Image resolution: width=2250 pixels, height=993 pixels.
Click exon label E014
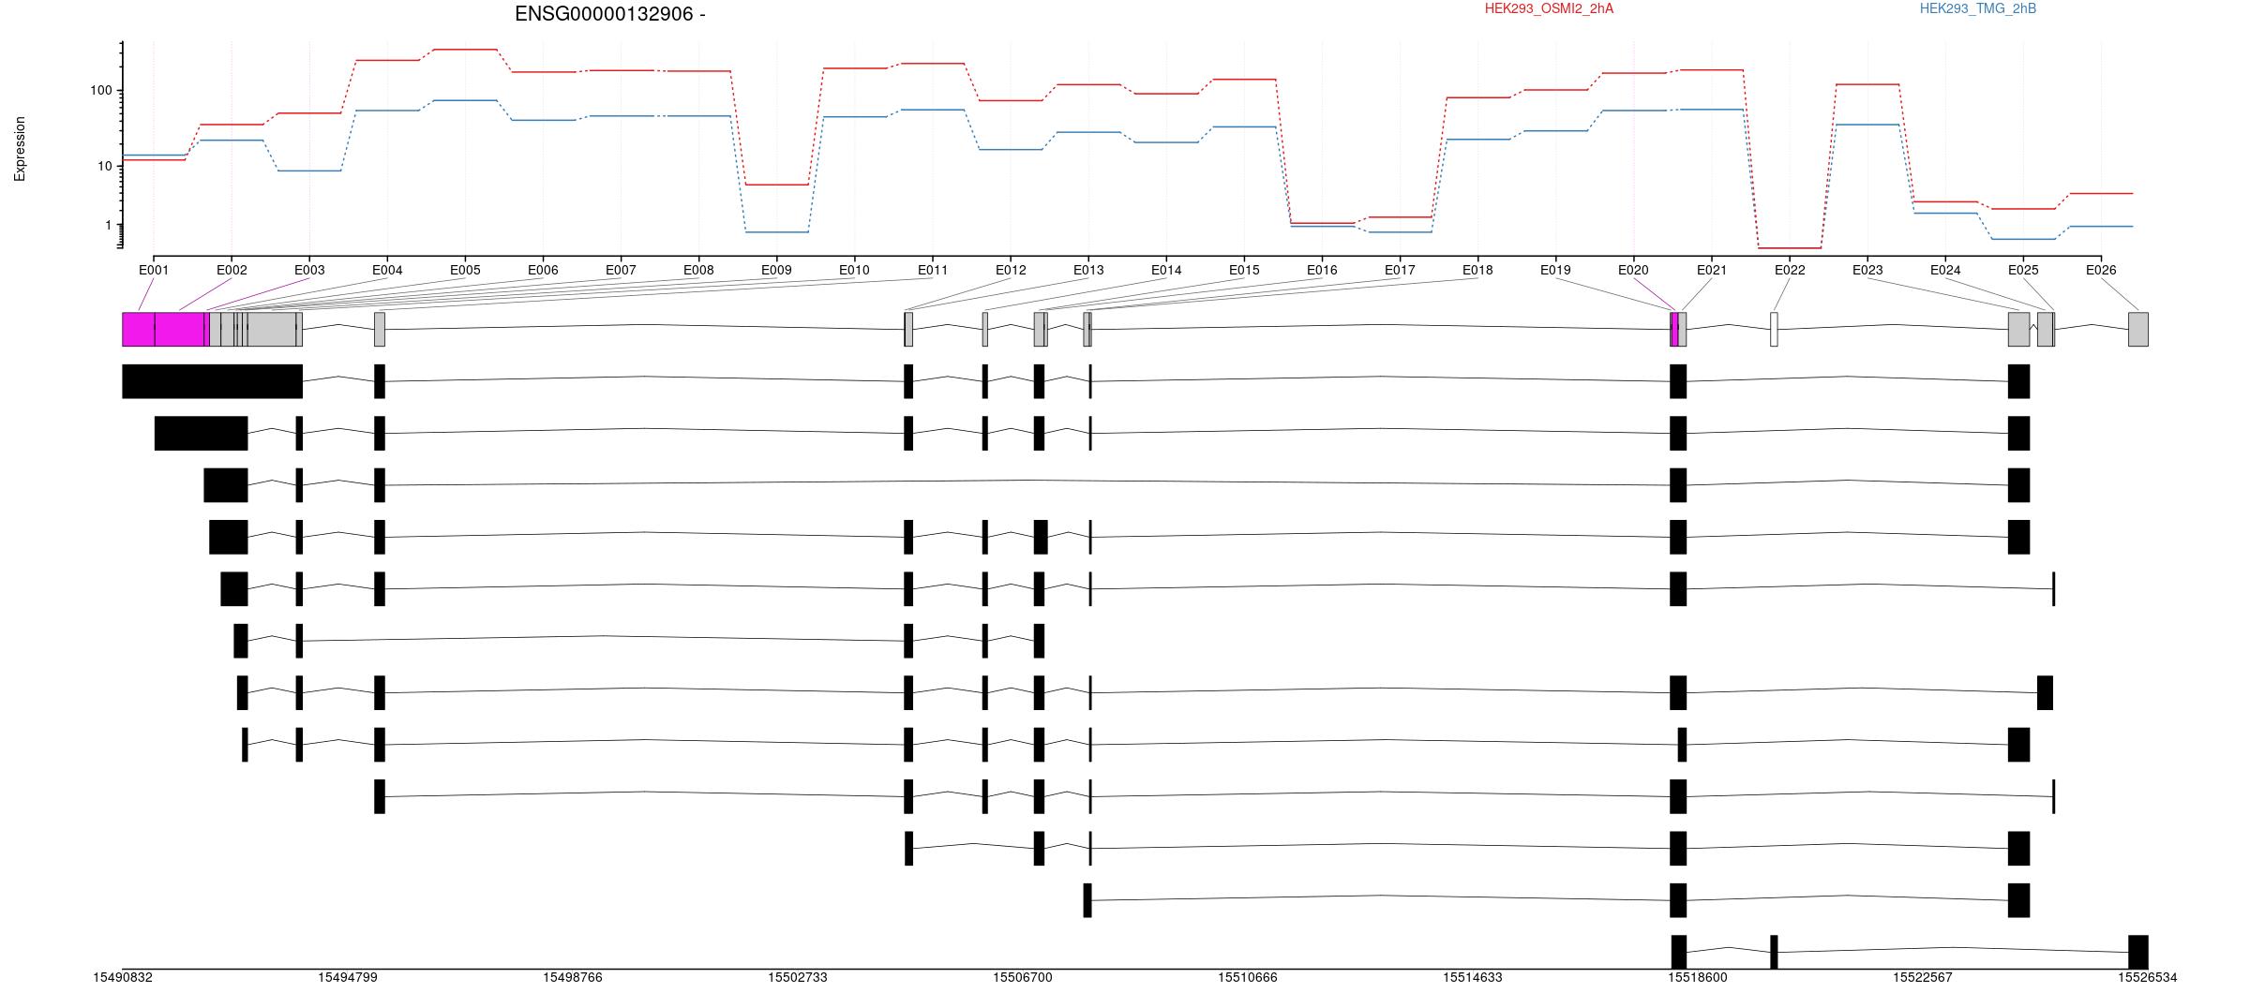pyautogui.click(x=1166, y=271)
